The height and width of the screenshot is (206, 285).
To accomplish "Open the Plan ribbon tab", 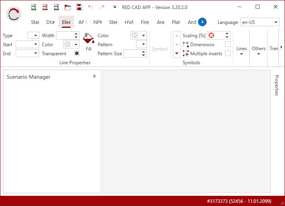I will click(176, 22).
